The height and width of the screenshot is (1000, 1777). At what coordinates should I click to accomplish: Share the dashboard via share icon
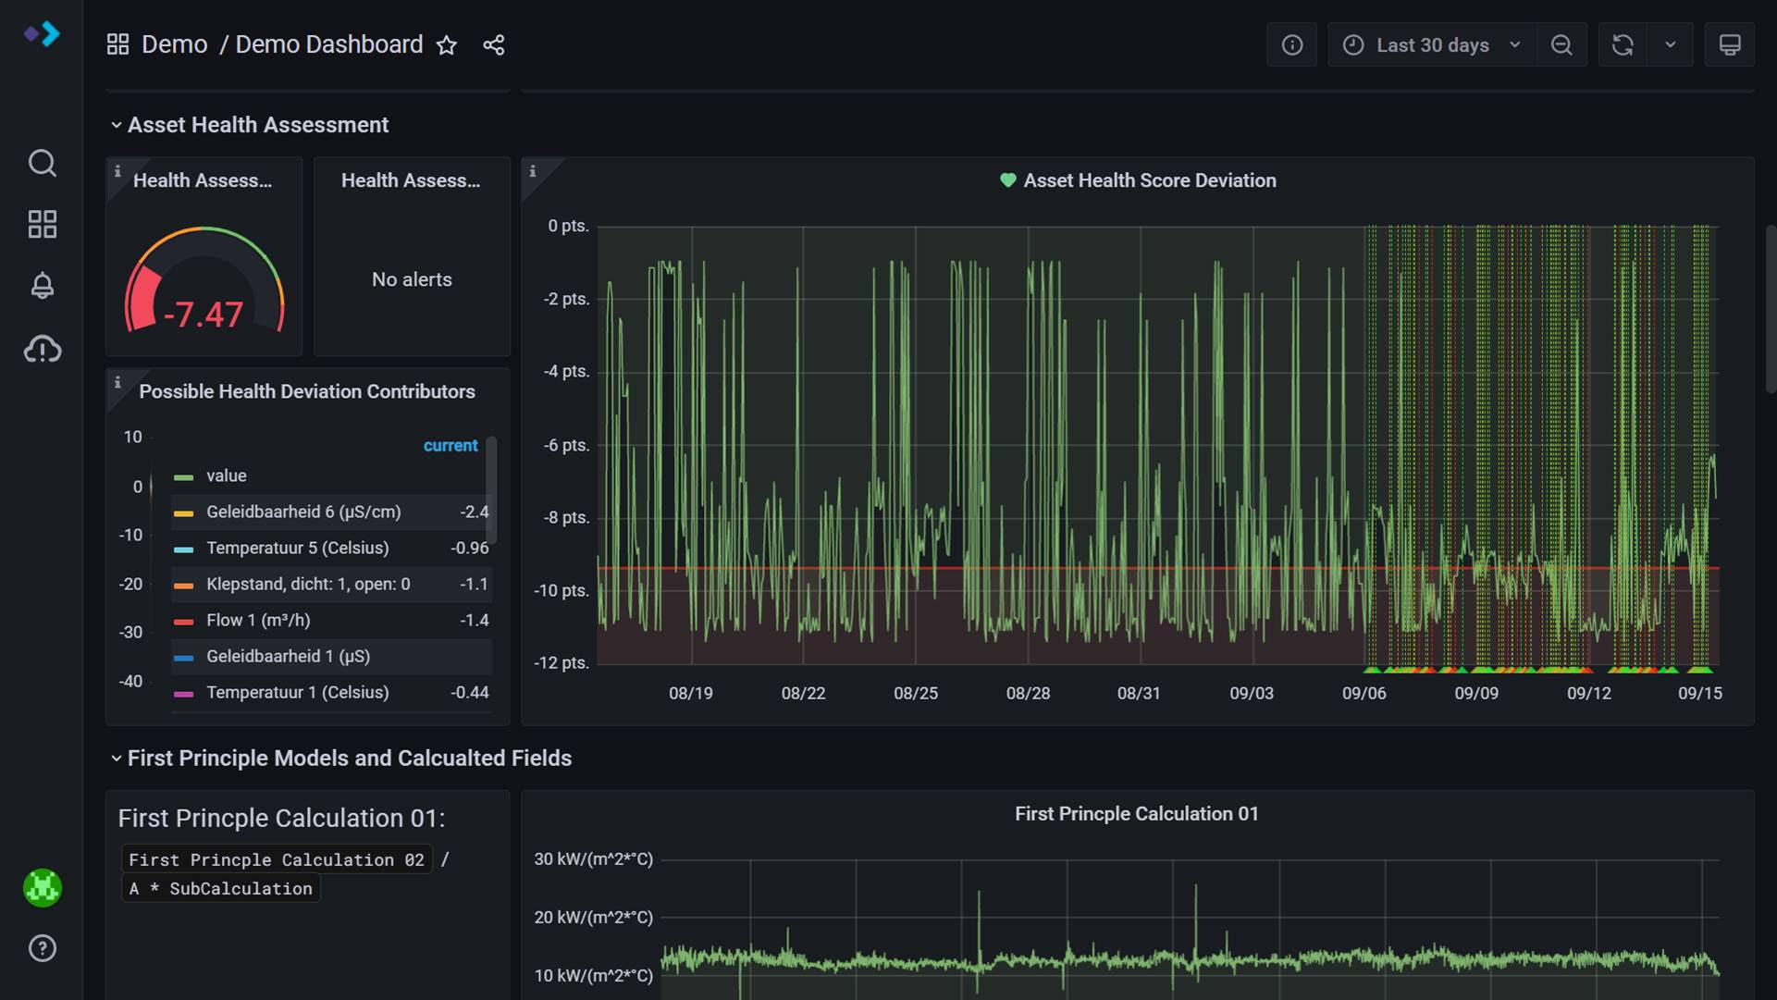pyautogui.click(x=493, y=45)
